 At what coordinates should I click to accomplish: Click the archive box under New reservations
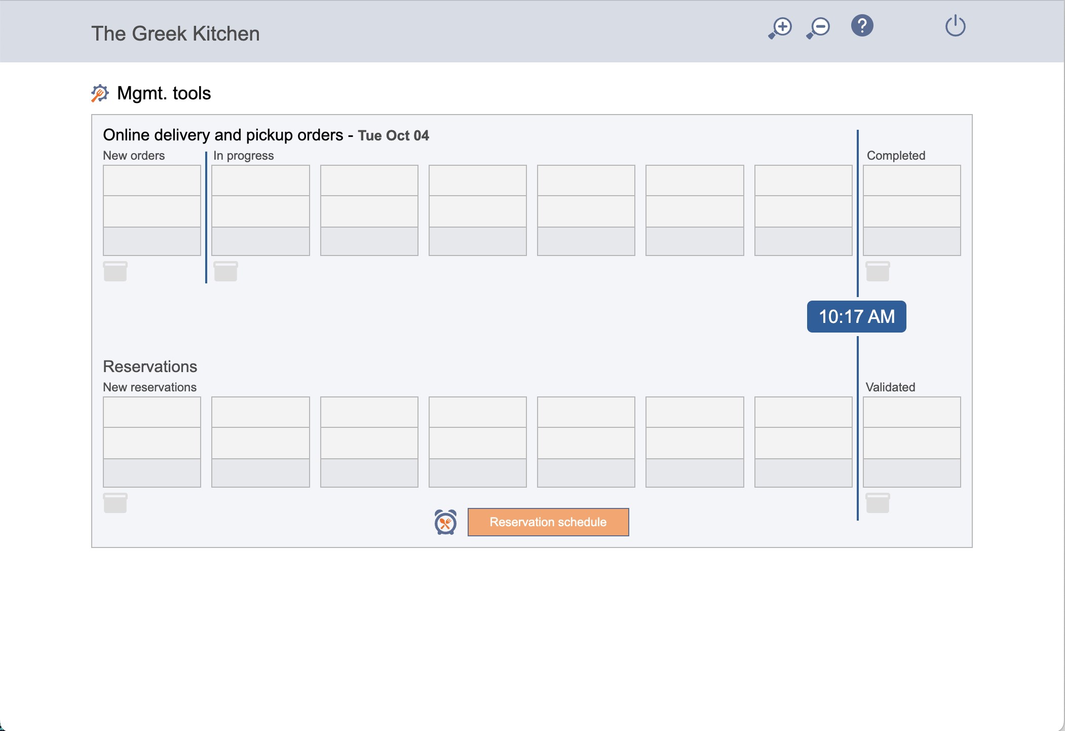pos(115,503)
